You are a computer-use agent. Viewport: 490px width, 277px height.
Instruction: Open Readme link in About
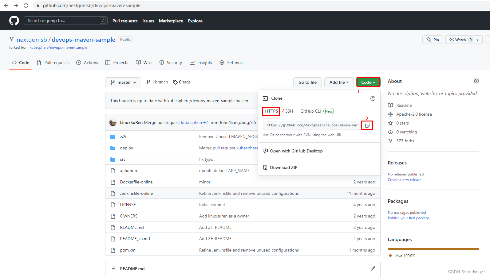400,105
